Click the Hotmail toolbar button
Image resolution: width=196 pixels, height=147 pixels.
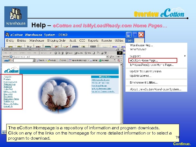(x=94, y=60)
